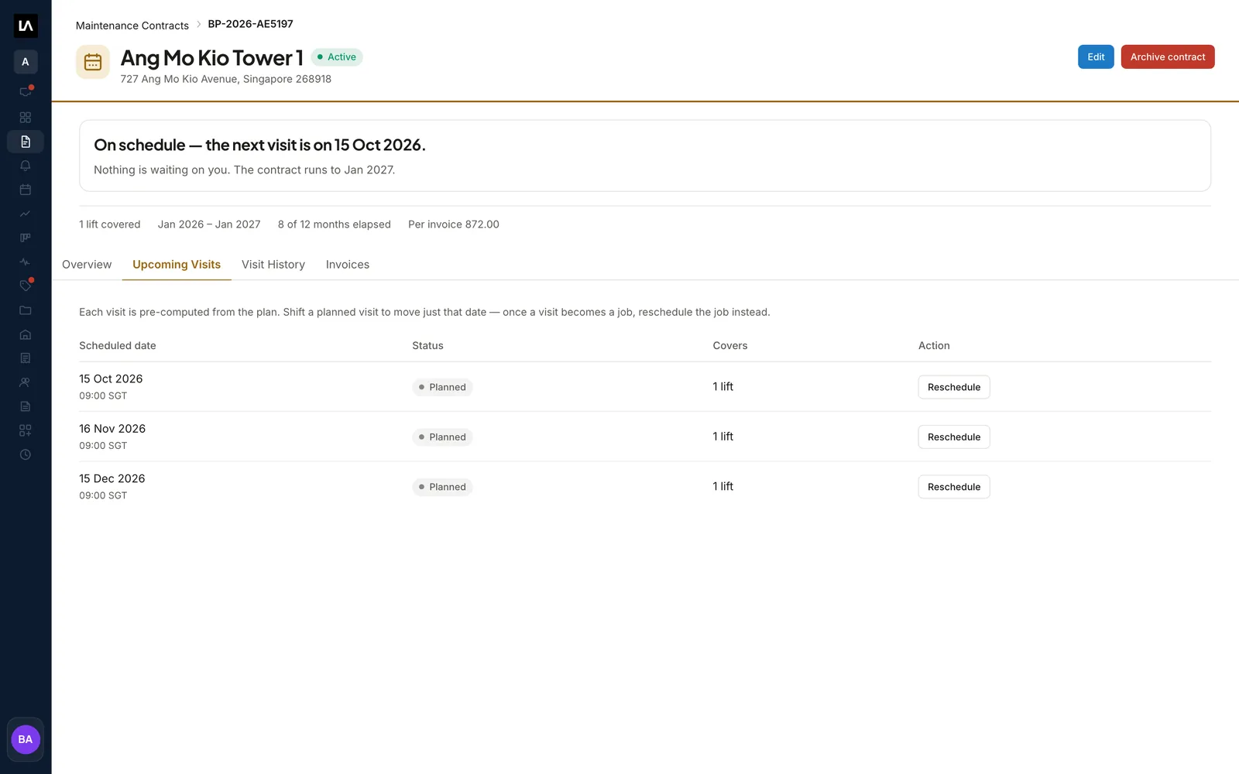Screen dimensions: 1239x774
Task: Switch to the Overview tab
Action: click(87, 265)
